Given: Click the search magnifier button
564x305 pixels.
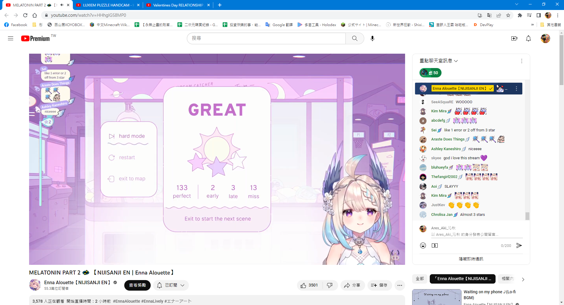Looking at the screenshot, I should (355, 38).
